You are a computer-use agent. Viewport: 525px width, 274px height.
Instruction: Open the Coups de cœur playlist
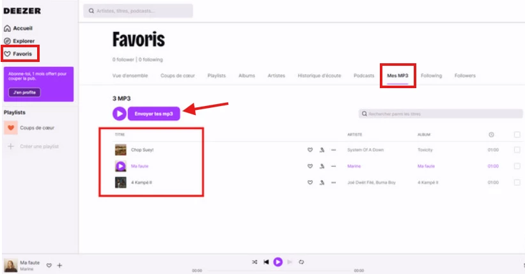click(x=37, y=128)
